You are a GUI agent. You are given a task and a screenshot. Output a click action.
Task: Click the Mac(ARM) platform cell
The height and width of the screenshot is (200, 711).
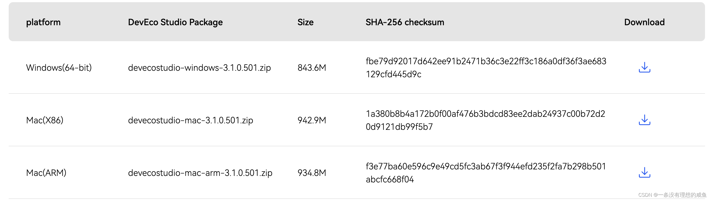coord(46,173)
